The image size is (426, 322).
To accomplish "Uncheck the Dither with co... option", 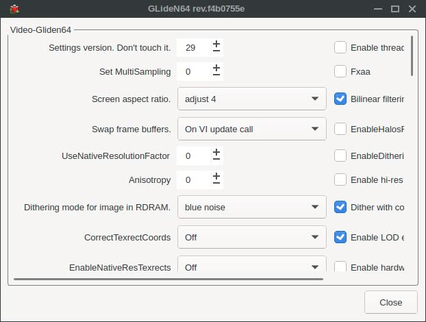I will (340, 207).
